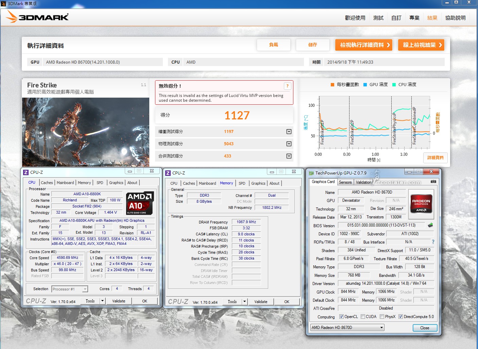
Task: Click OK in the left CPU-Z window
Action: pyautogui.click(x=145, y=301)
